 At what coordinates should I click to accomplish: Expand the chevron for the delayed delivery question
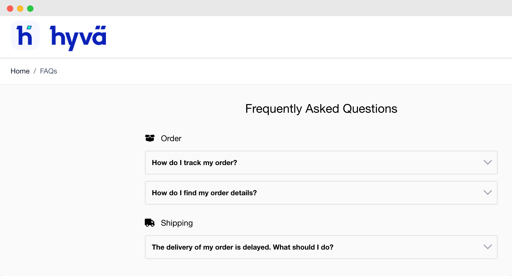[488, 247]
